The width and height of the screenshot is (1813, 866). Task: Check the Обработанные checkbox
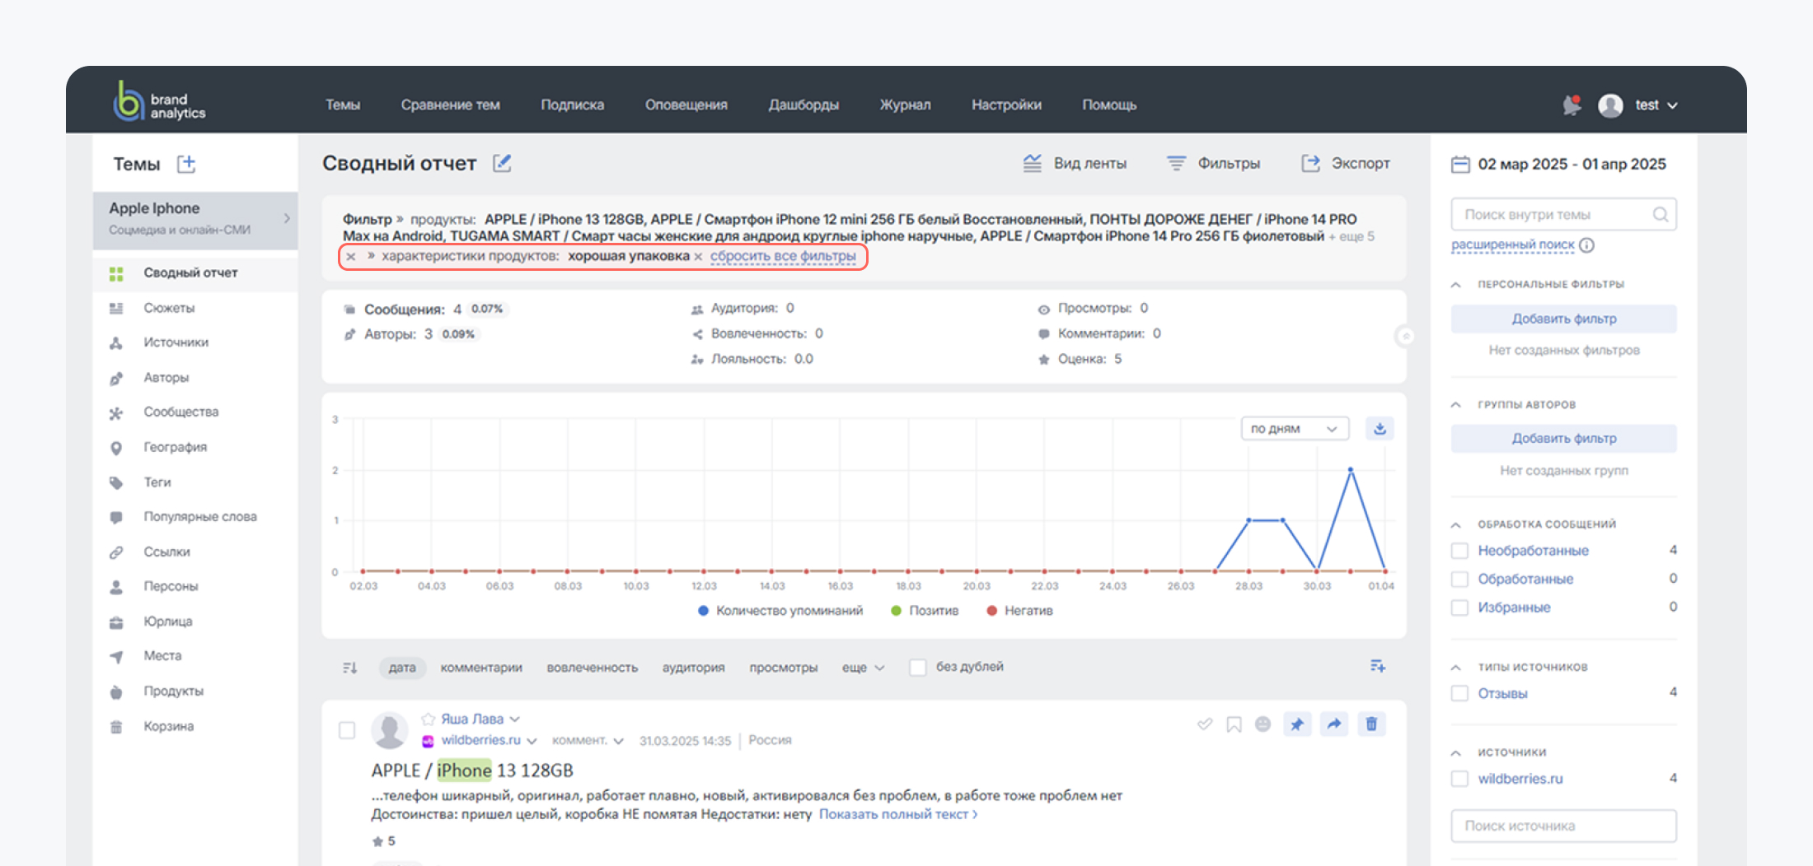(1459, 580)
